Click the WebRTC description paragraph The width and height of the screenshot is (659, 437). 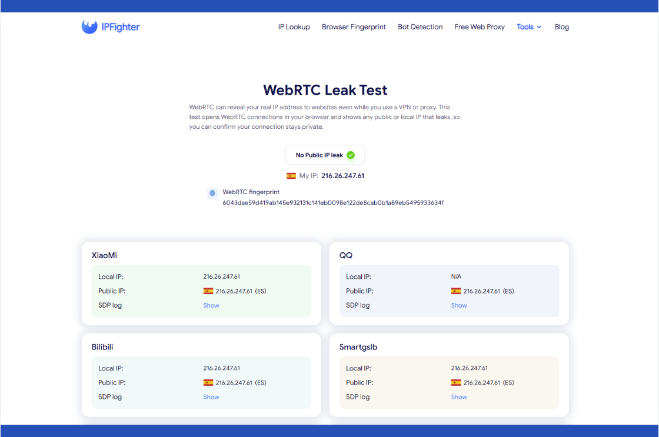click(324, 117)
